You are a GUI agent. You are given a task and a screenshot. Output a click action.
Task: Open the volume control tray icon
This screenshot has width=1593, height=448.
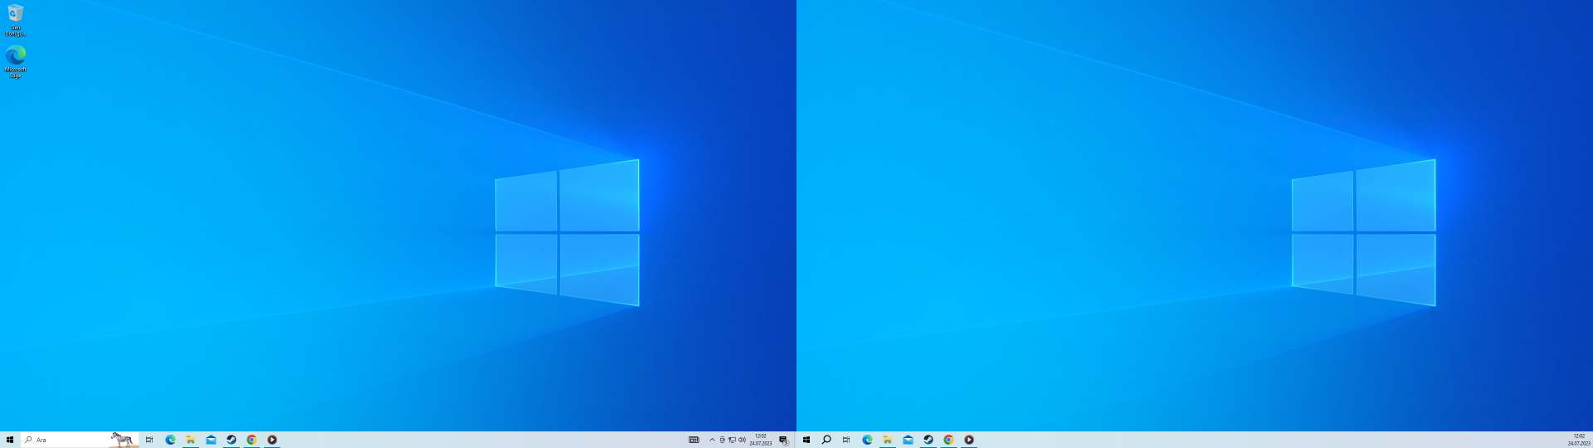tap(742, 440)
